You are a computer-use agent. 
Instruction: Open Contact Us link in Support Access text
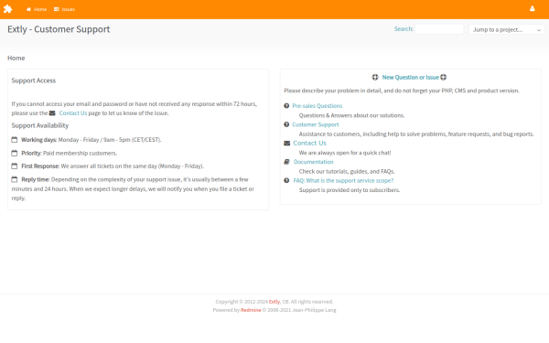[73, 113]
